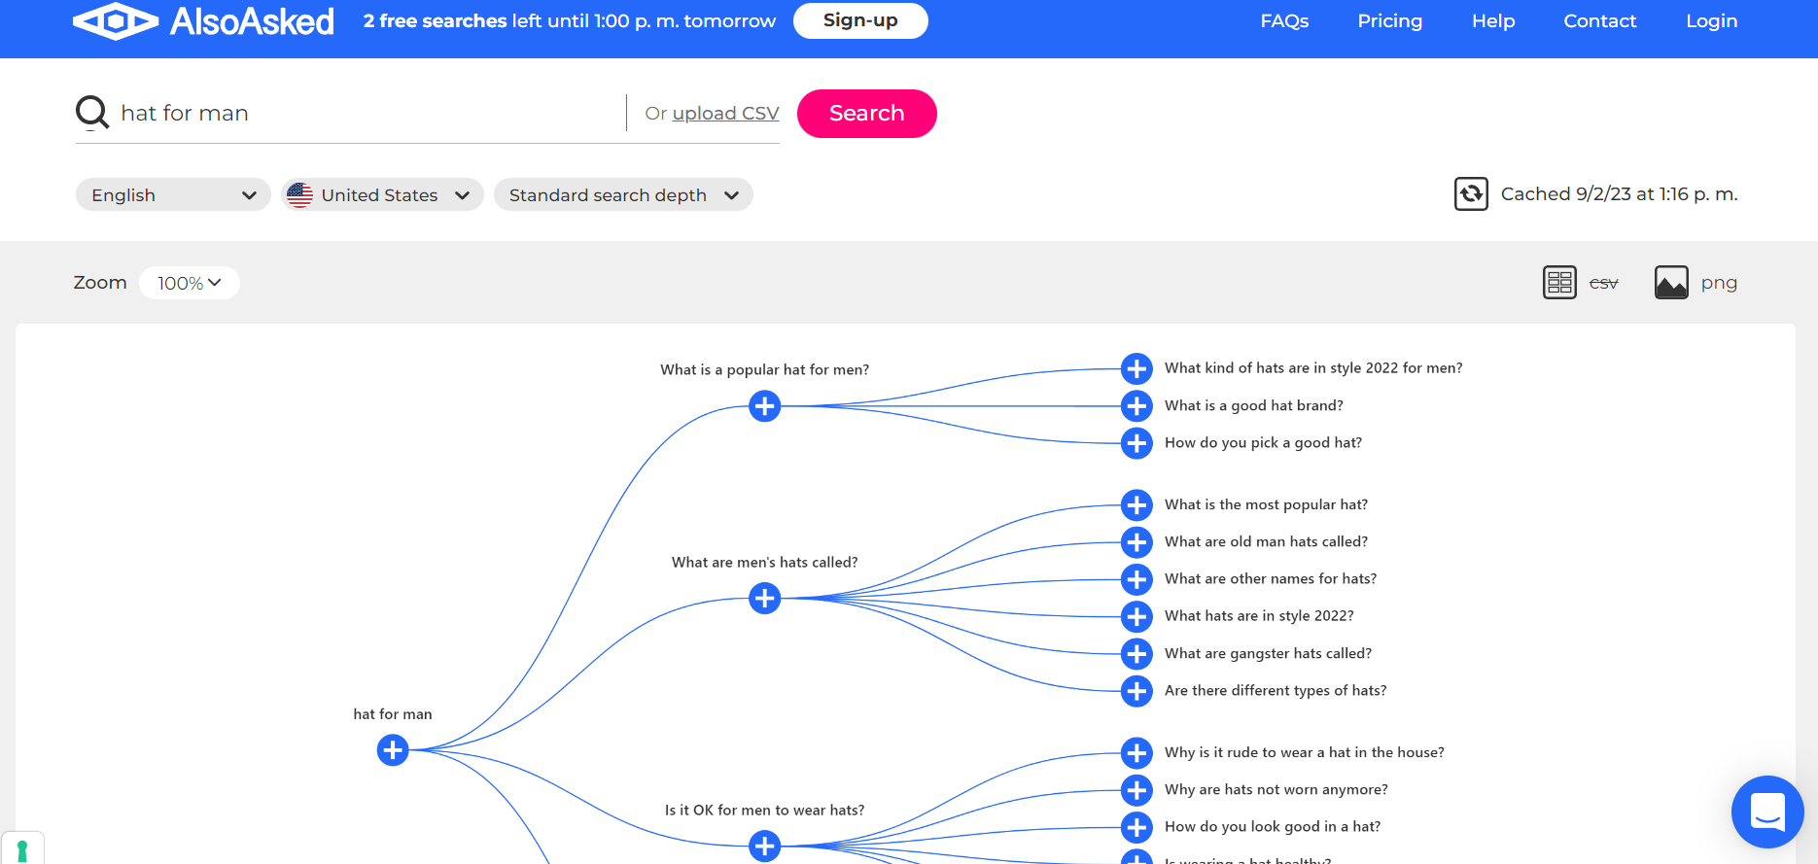Click the pink Search button
This screenshot has width=1818, height=864.
867,114
